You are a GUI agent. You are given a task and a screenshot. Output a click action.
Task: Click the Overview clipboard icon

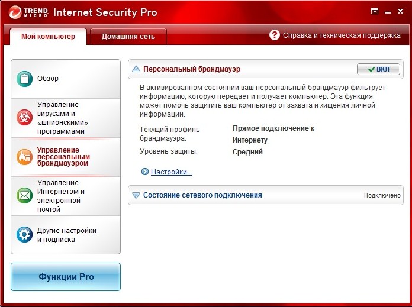coord(24,79)
